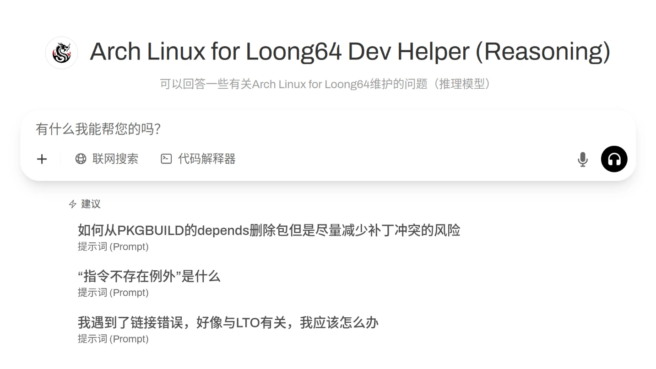Toggle the 联网搜索 option label
Viewport: 656px width, 369px height.
(x=115, y=159)
